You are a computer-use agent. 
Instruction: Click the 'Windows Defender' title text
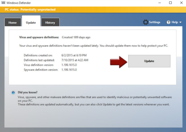(19, 3)
